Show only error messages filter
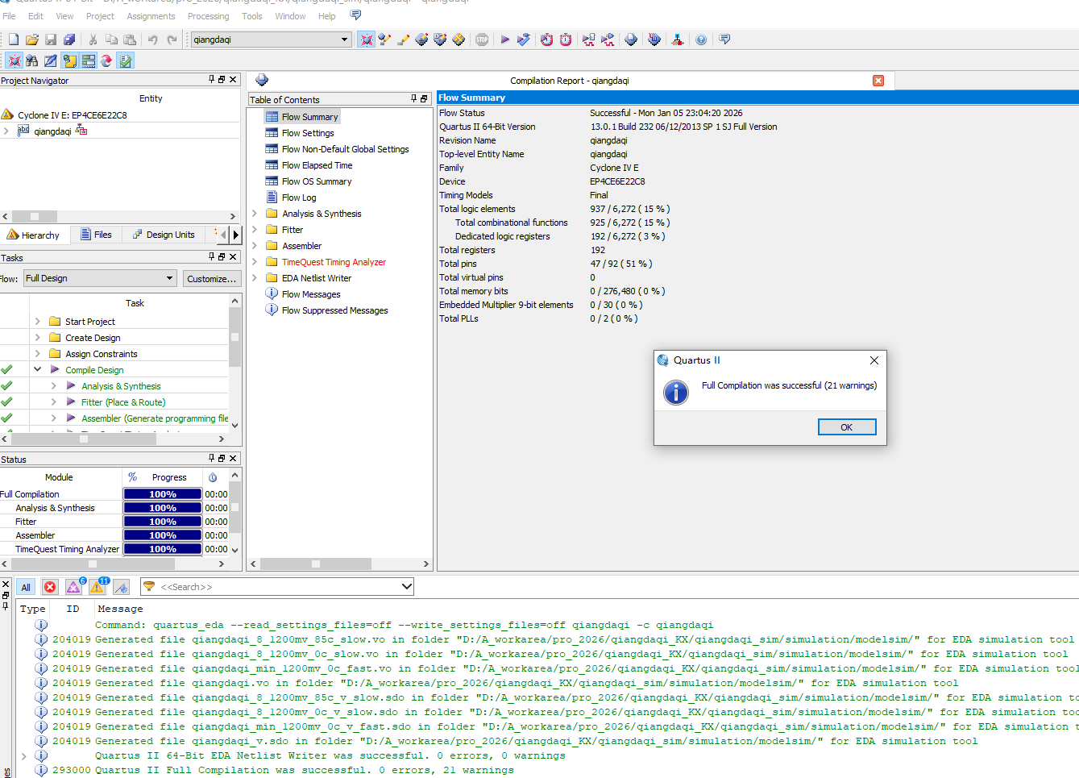This screenshot has width=1079, height=778. (x=50, y=587)
